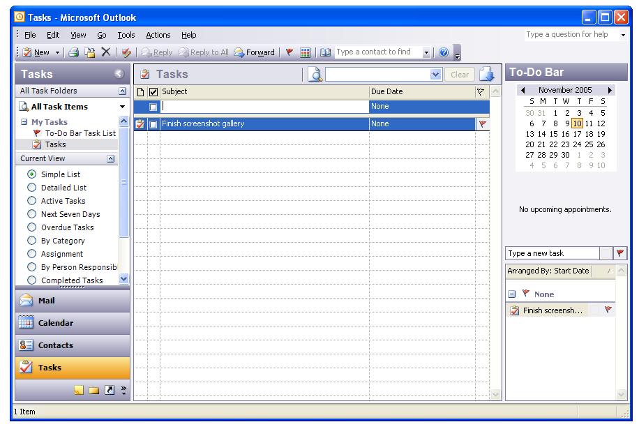Image resolution: width=639 pixels, height=429 pixels.
Task: Collapse the Tasks navigation pane chevron
Action: (x=119, y=73)
